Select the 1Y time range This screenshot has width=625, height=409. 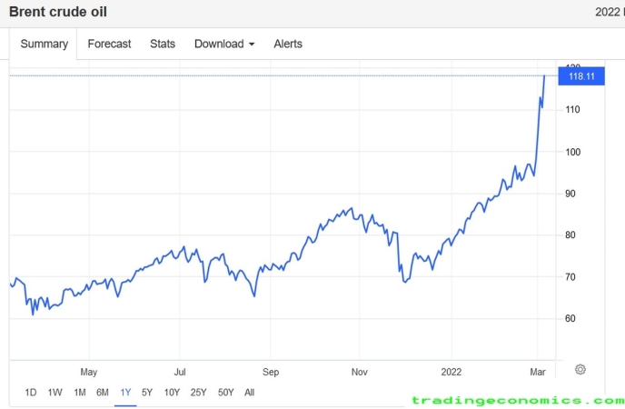125,393
